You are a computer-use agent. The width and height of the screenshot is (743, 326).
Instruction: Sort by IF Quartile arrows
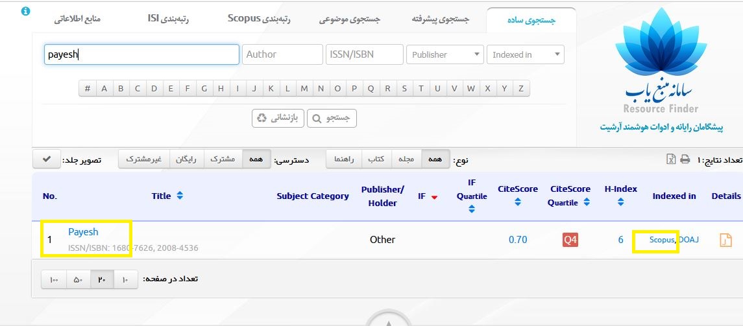[x=472, y=209]
